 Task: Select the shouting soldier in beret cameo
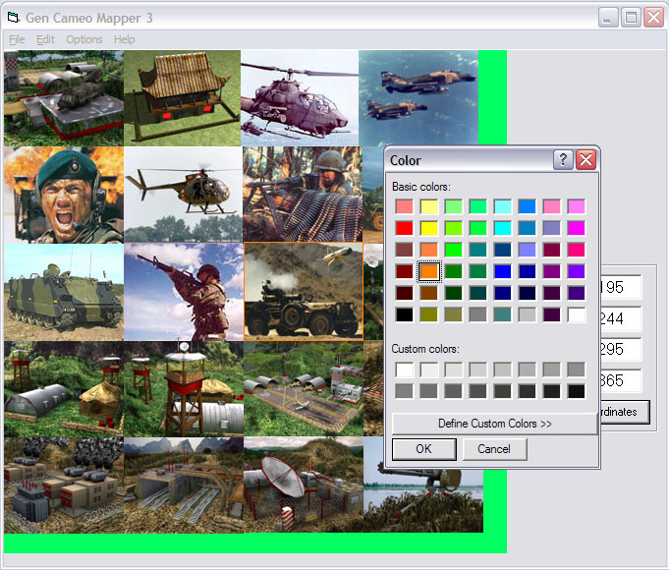(63, 195)
